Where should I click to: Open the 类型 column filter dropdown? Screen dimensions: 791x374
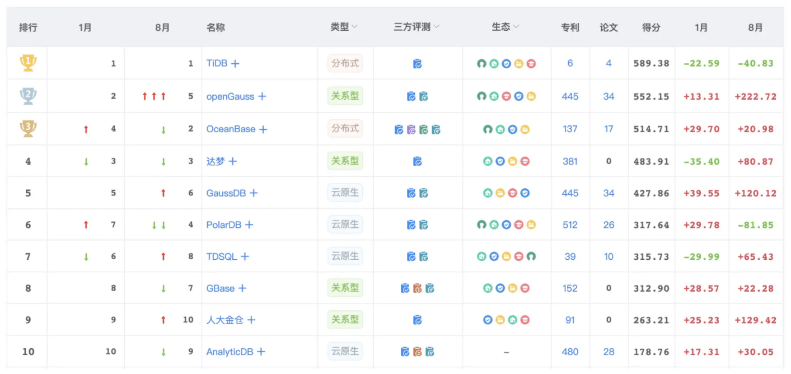pyautogui.click(x=355, y=27)
